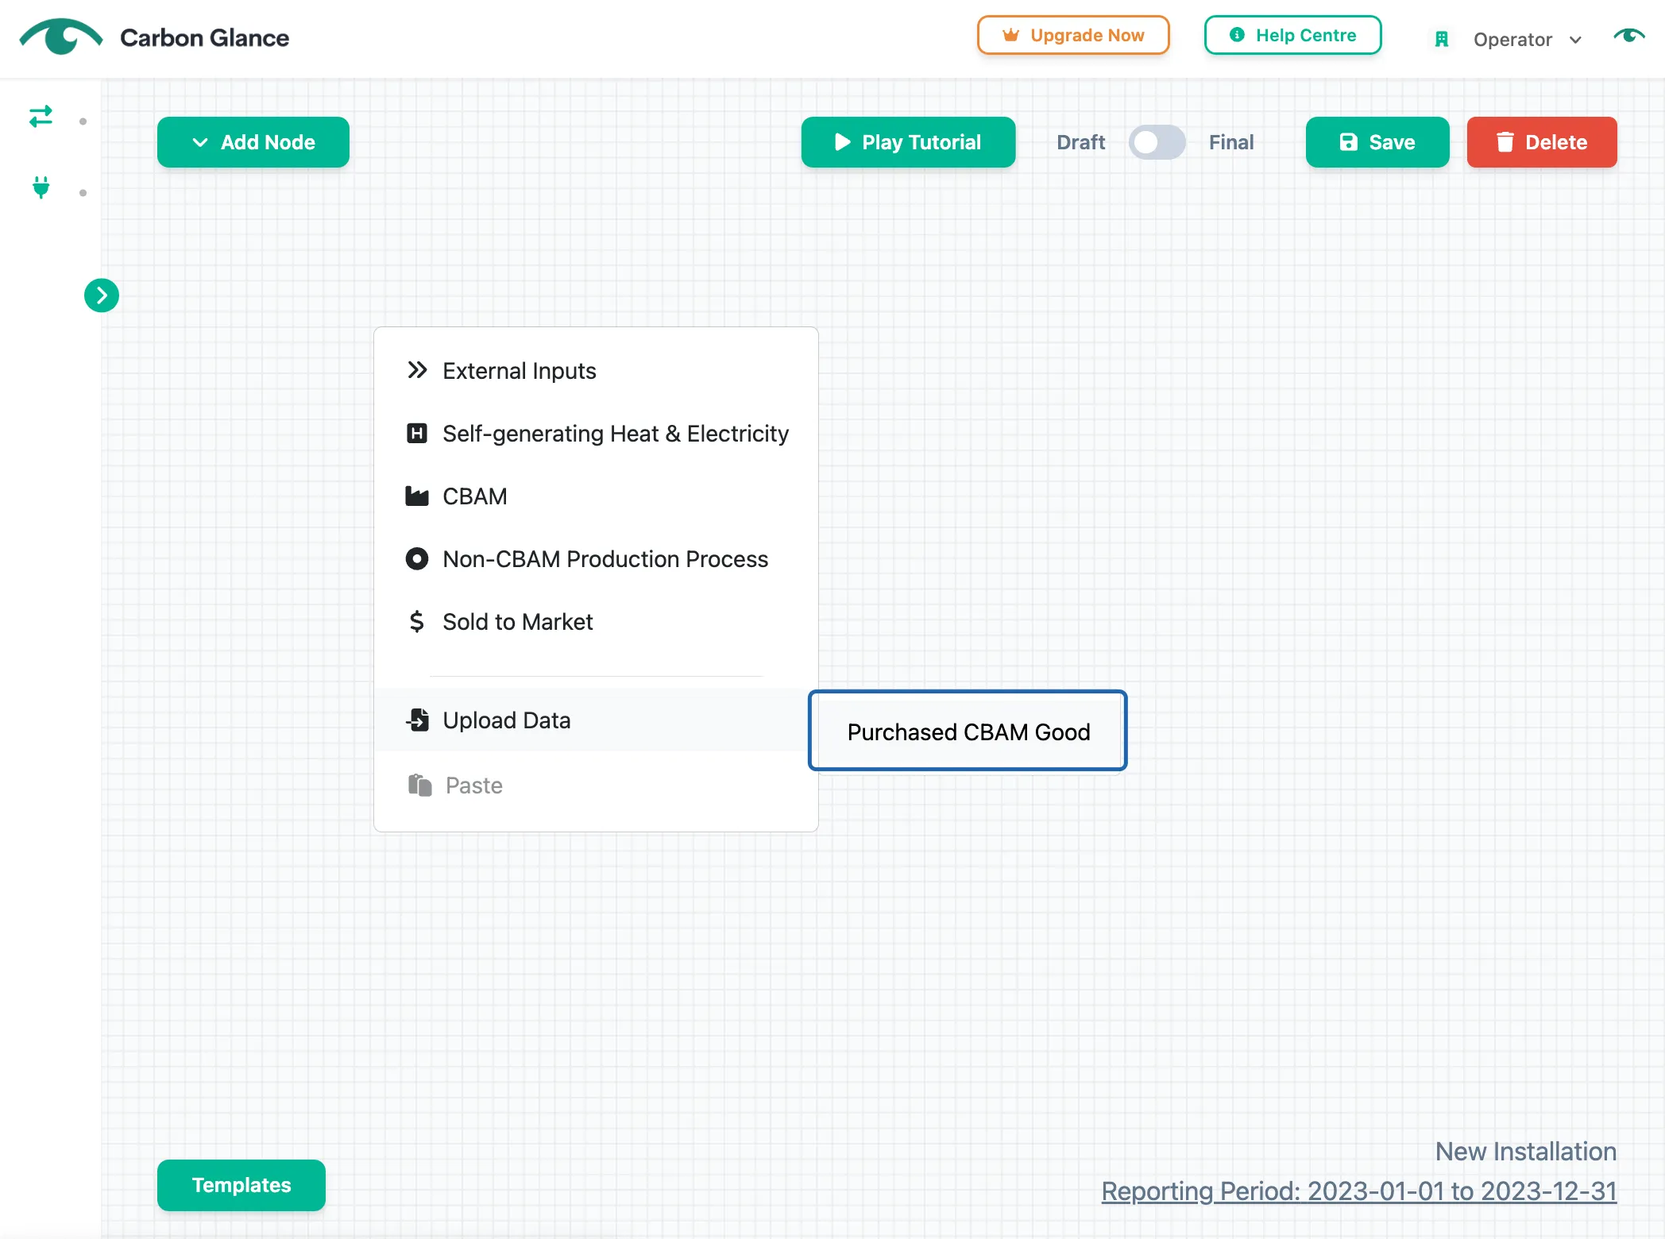1665x1239 pixels.
Task: Choose Self-generating Heat & Electricity
Action: [x=596, y=434]
